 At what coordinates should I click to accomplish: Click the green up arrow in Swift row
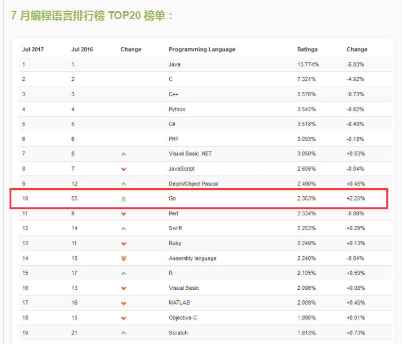(x=124, y=229)
